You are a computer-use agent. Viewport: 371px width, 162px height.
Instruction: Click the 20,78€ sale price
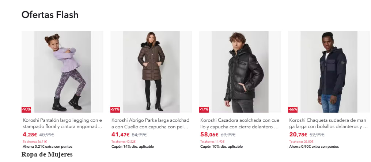click(x=298, y=135)
